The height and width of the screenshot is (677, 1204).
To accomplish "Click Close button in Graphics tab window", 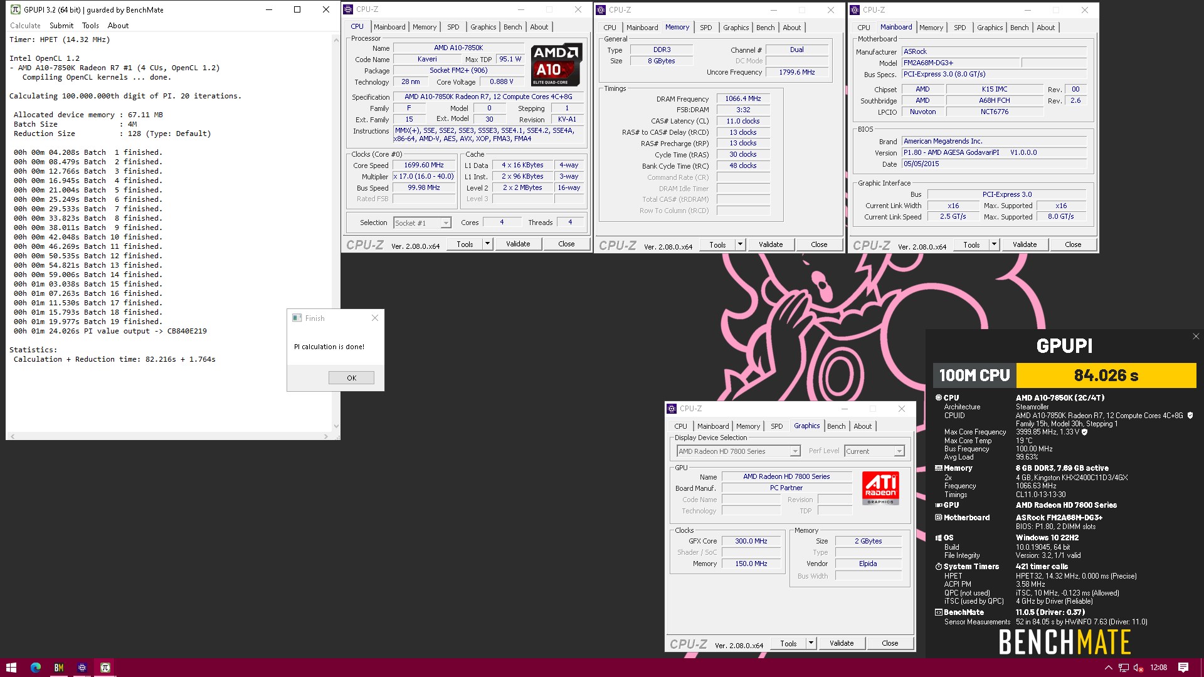I will 890,643.
